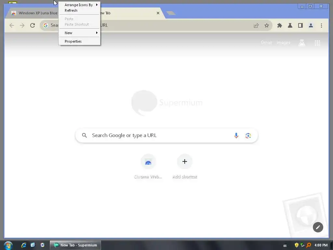
Task: Customize this page with the pencil button
Action: (x=318, y=227)
